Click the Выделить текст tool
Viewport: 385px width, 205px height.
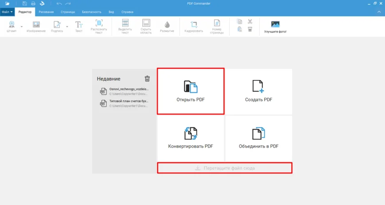click(x=125, y=27)
